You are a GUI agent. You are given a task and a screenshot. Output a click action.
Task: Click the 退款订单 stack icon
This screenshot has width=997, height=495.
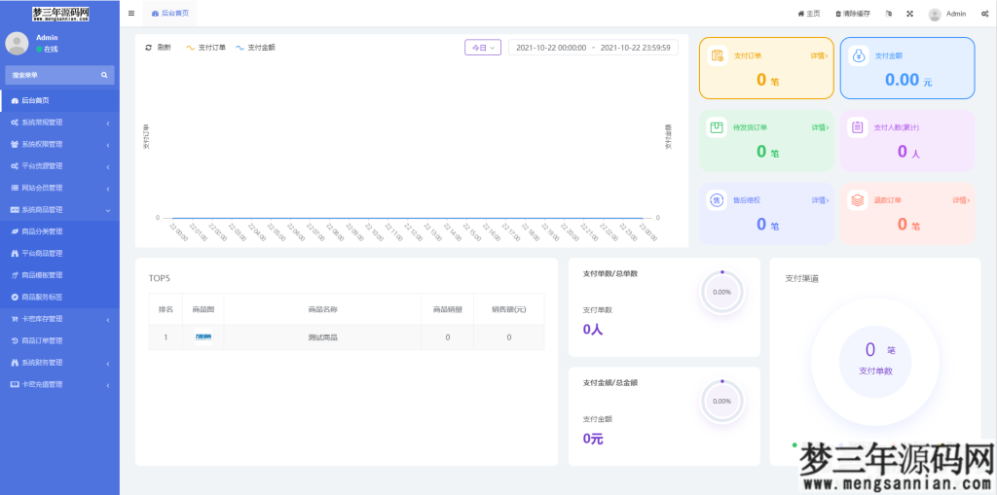click(858, 200)
